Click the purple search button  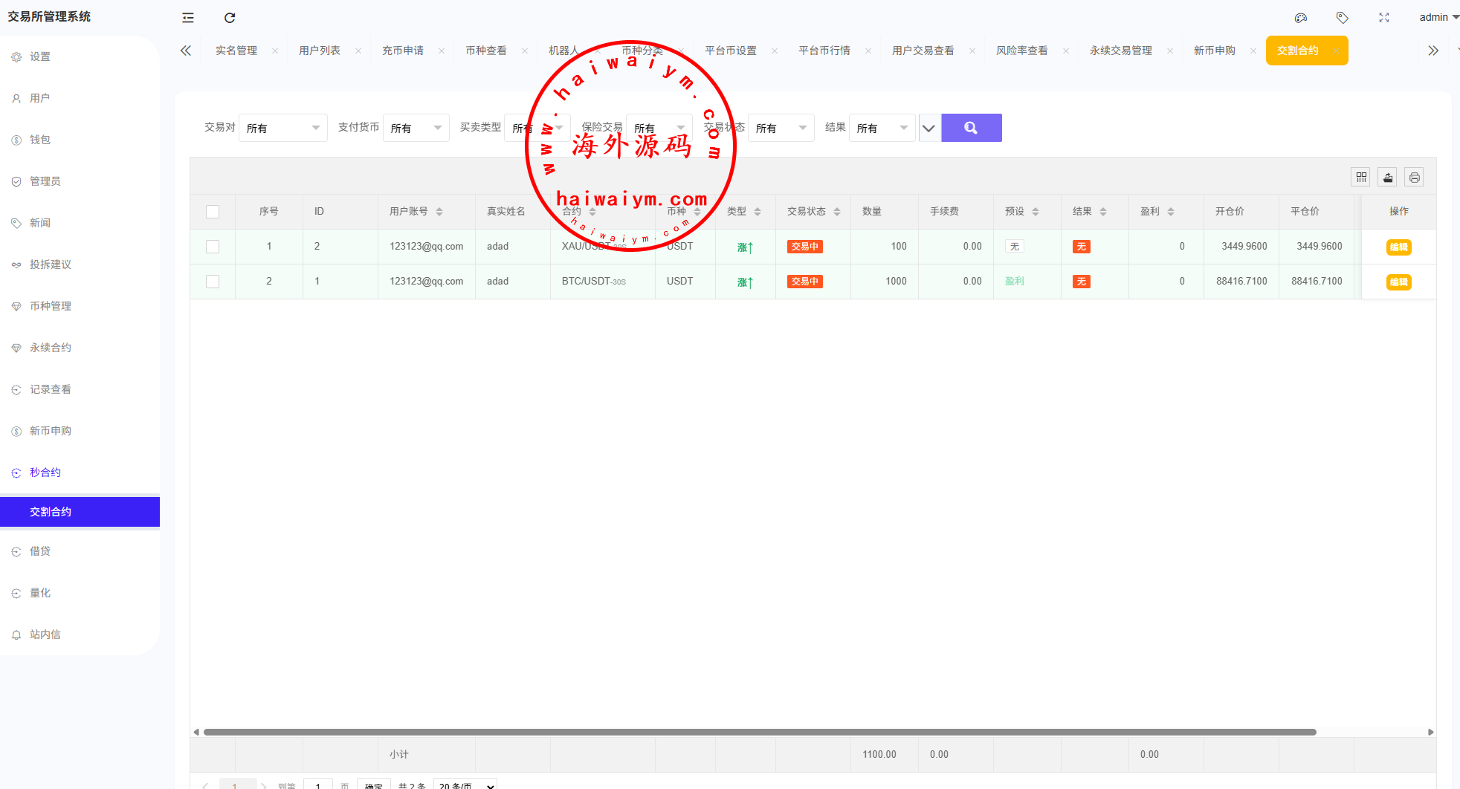(971, 128)
